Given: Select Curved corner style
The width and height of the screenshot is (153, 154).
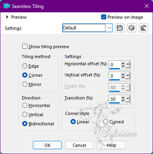Looking at the screenshot, I should [105, 122].
